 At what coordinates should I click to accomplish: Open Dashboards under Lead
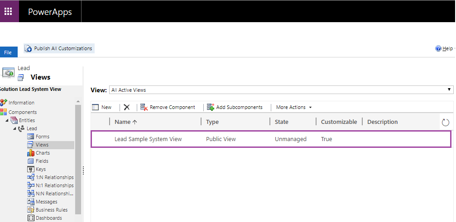pos(49,217)
